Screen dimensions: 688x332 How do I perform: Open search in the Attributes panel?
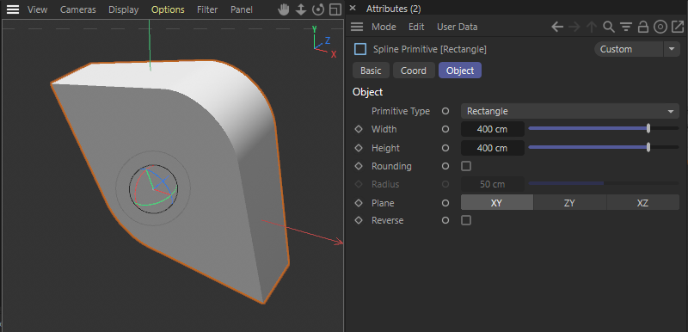609,27
